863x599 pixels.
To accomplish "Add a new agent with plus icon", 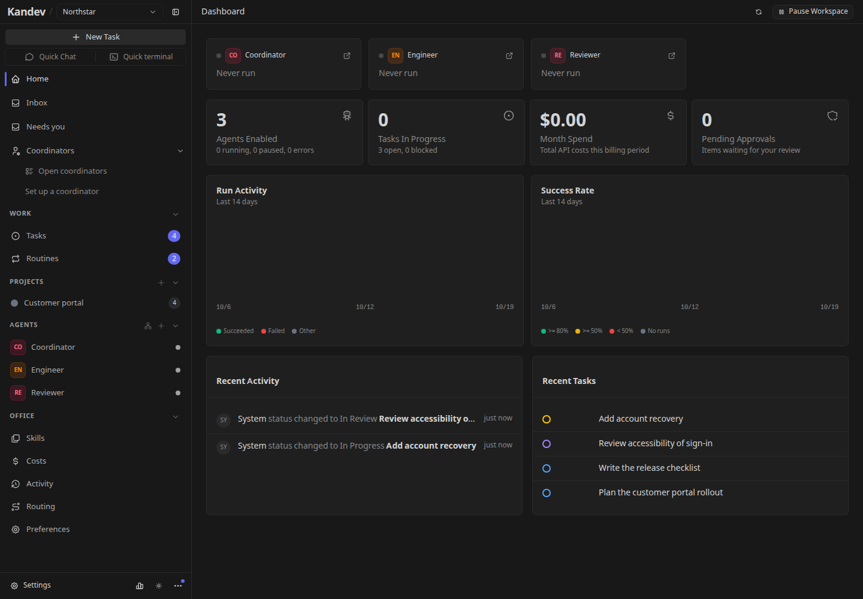I will coord(161,326).
